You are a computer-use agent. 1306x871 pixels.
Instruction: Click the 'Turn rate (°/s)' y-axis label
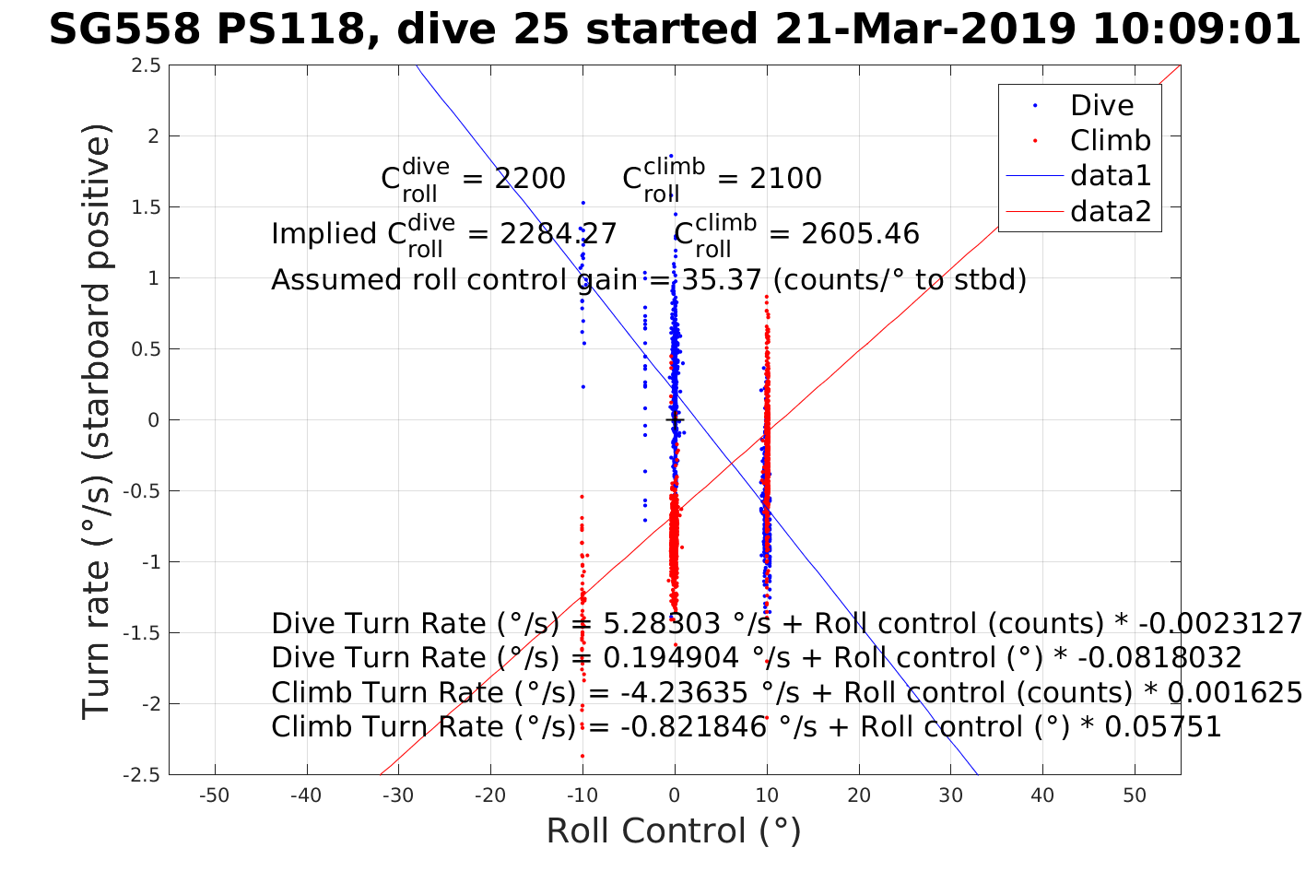coord(97,419)
